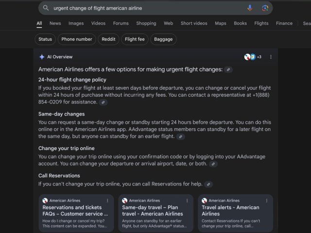
Task: Click the source link icon after 24-hour policy text
Action: 103,102
